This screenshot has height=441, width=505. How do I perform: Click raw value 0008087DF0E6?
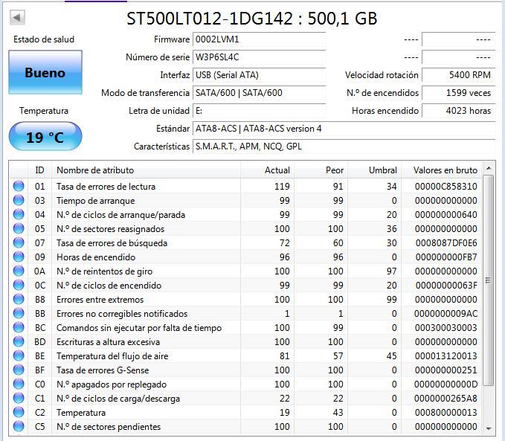click(x=446, y=243)
